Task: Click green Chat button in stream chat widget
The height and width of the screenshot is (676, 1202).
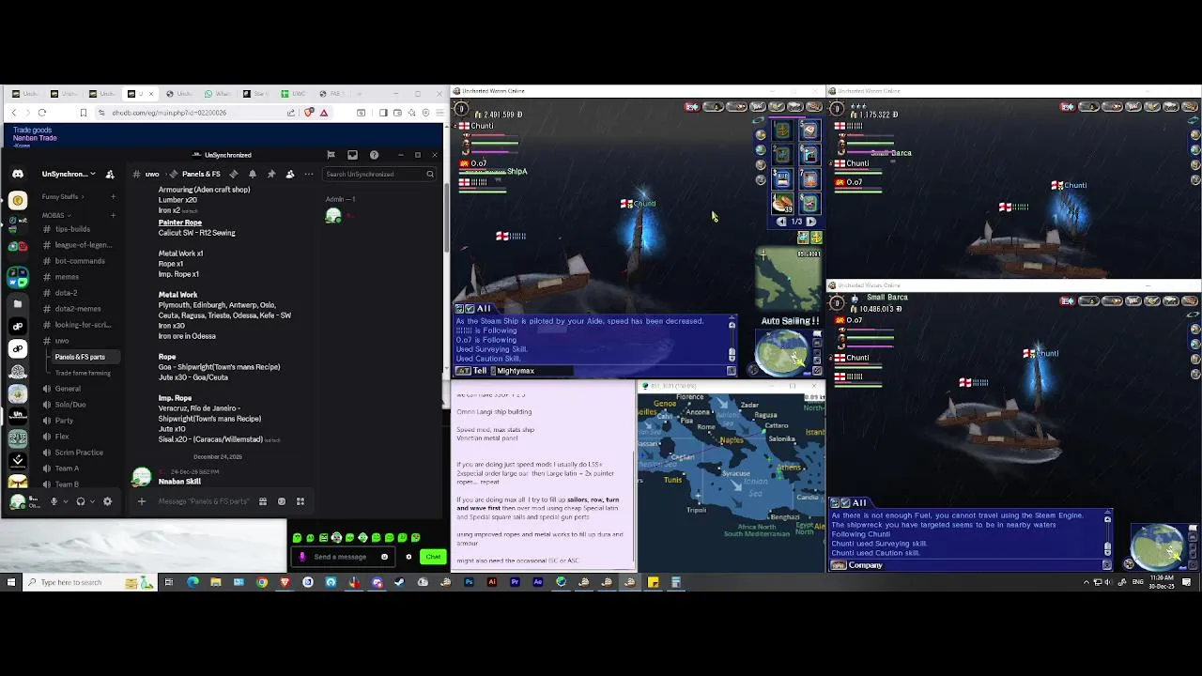Action: pos(433,557)
